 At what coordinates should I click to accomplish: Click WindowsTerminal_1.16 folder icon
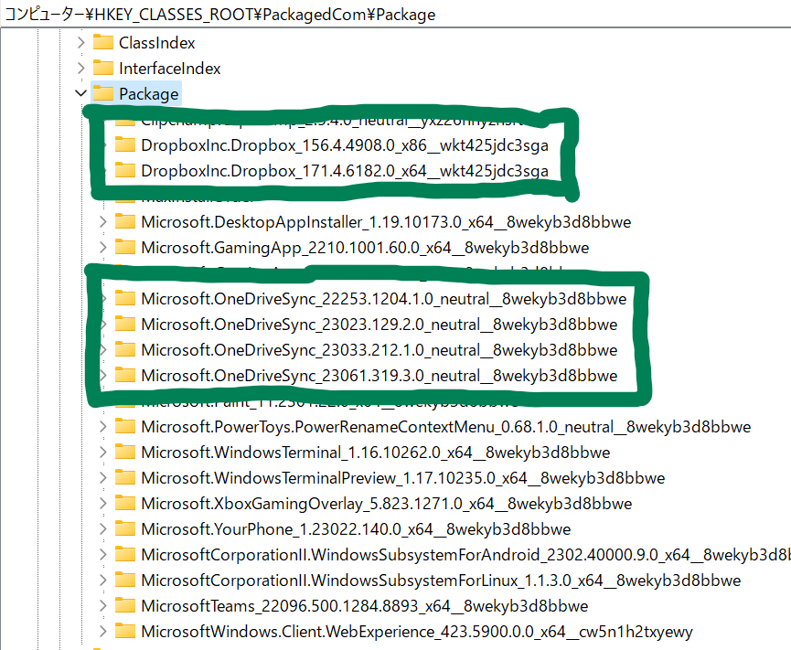125,452
